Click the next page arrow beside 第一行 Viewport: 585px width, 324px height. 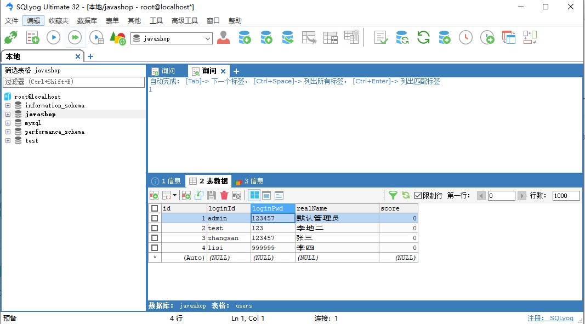point(522,195)
